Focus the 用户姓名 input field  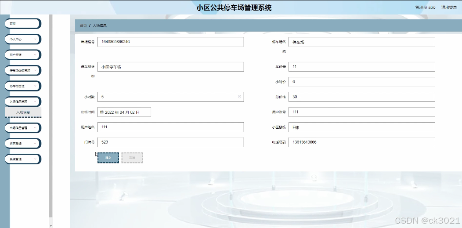point(170,127)
